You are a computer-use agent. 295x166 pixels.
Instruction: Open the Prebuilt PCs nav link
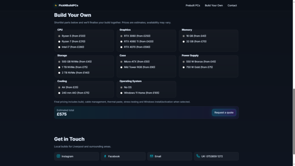(193, 5)
